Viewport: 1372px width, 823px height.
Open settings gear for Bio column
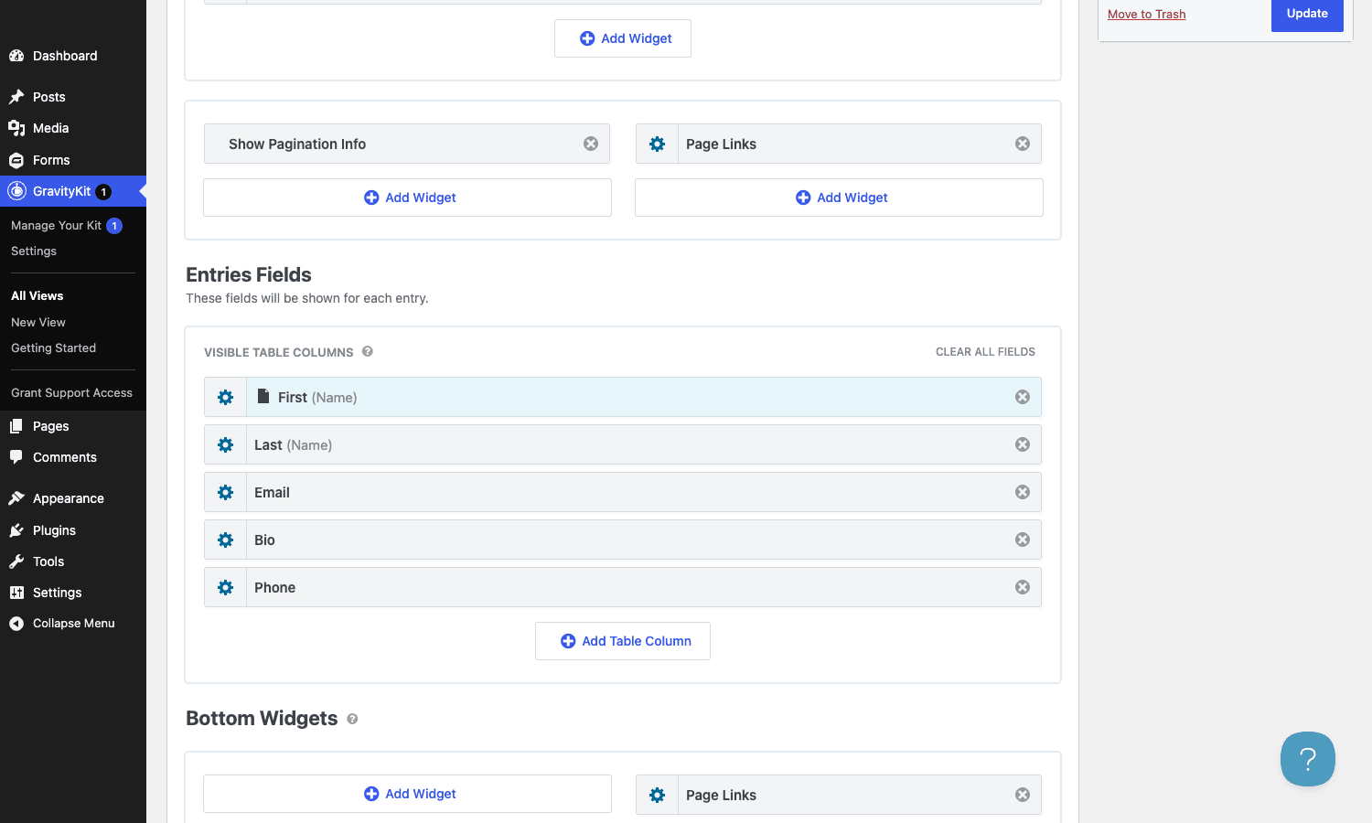(225, 540)
